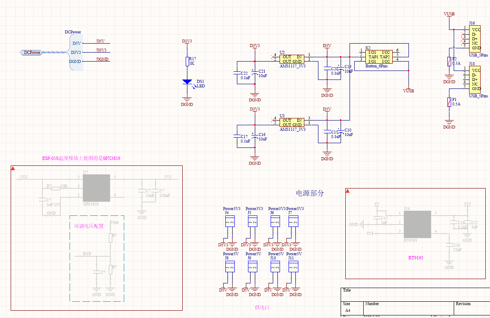Select the DS1 LED symbol
490x318 pixels.
point(187,82)
